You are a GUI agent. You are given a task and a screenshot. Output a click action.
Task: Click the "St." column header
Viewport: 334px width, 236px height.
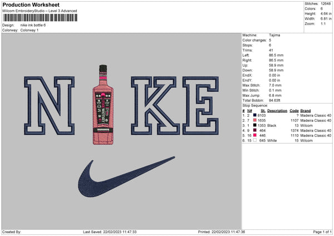click(263, 111)
